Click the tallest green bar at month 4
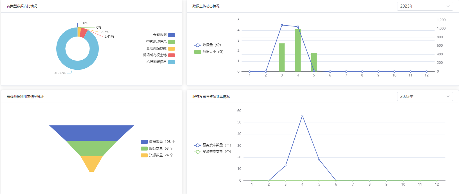459x194 pixels. coord(298,51)
